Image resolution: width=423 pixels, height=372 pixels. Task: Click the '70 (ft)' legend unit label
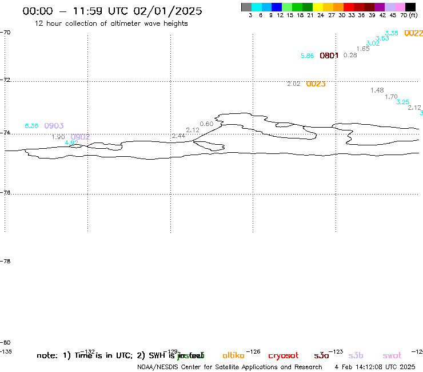[409, 15]
